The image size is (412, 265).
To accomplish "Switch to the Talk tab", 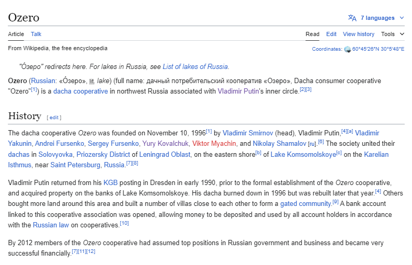I will click(36, 34).
